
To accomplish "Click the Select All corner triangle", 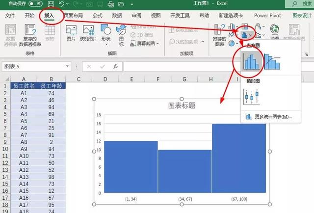I will click(x=7, y=79).
